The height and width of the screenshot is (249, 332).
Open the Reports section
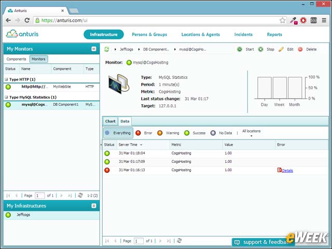click(274, 34)
